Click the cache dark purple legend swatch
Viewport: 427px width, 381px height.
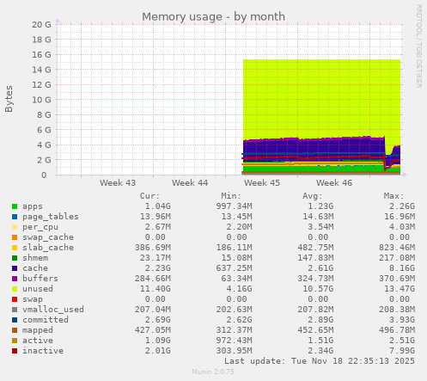pyautogui.click(x=15, y=268)
